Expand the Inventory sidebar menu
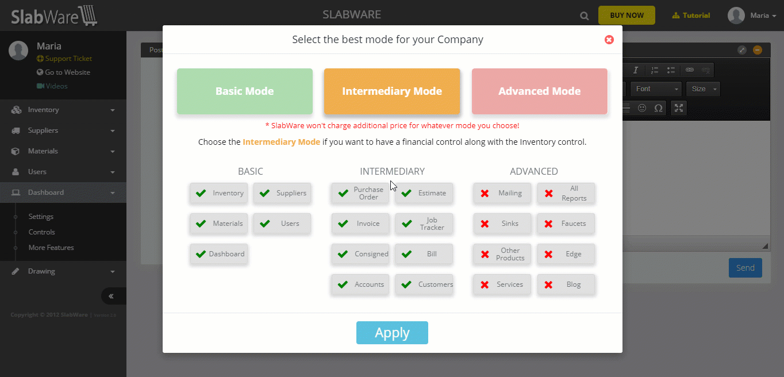The height and width of the screenshot is (377, 784). [63, 110]
